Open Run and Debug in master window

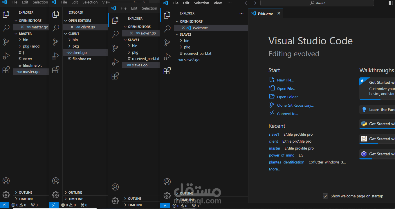6,56
